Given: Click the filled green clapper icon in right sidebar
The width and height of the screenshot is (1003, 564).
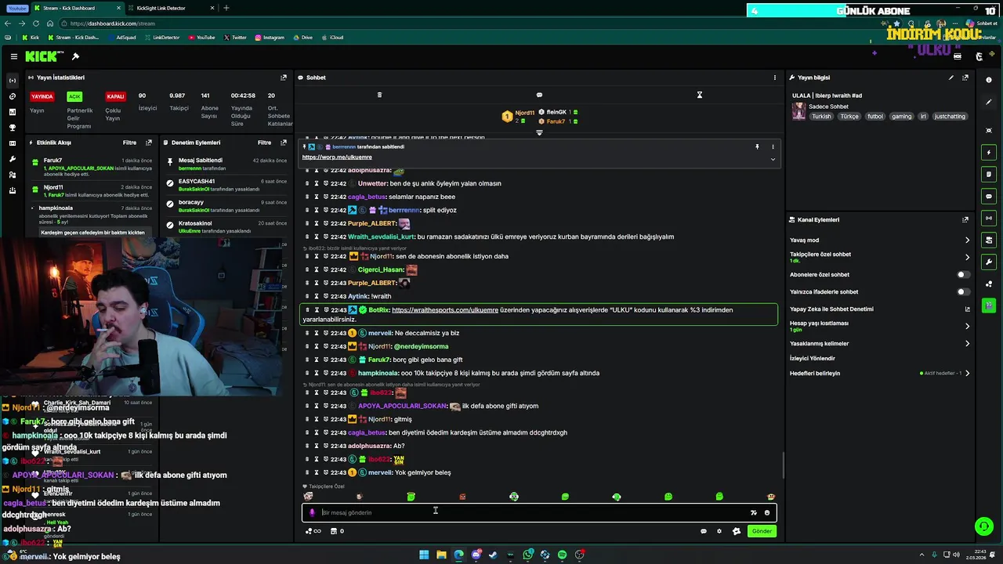Looking at the screenshot, I should click(989, 305).
